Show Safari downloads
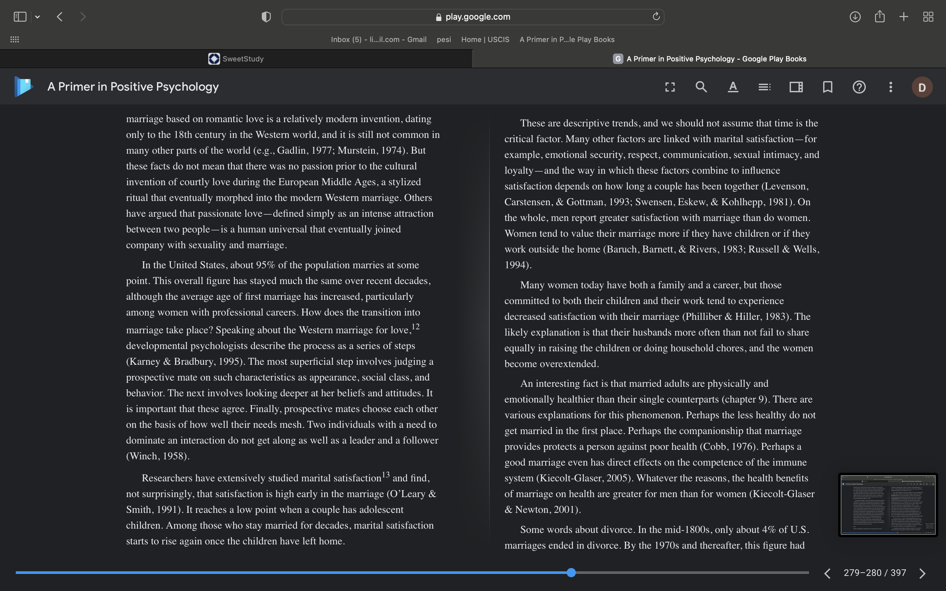 tap(855, 17)
